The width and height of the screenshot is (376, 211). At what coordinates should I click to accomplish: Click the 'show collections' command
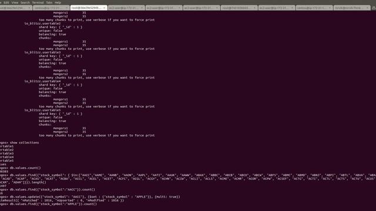click(x=24, y=142)
